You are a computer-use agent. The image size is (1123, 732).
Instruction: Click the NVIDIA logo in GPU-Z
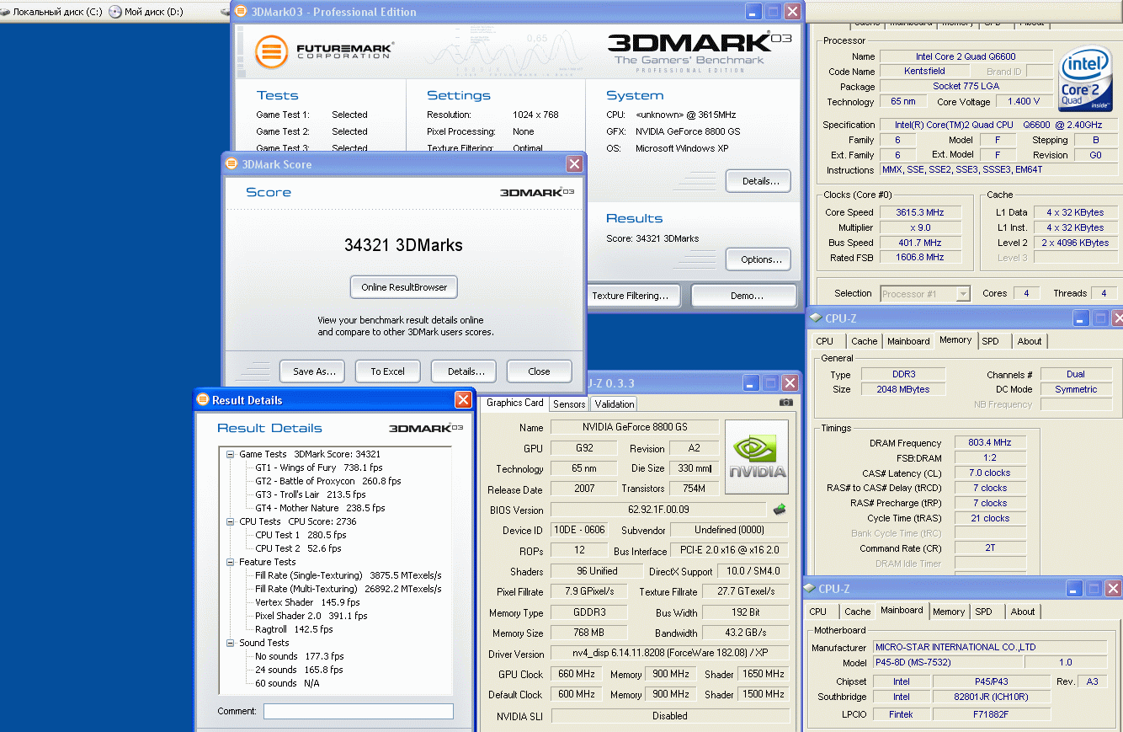click(x=757, y=457)
